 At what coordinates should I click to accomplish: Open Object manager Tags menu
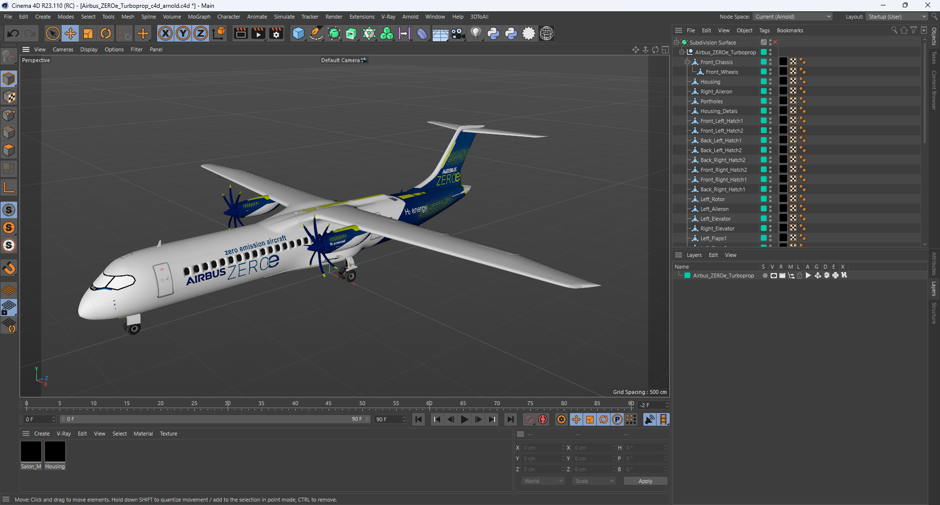764,30
